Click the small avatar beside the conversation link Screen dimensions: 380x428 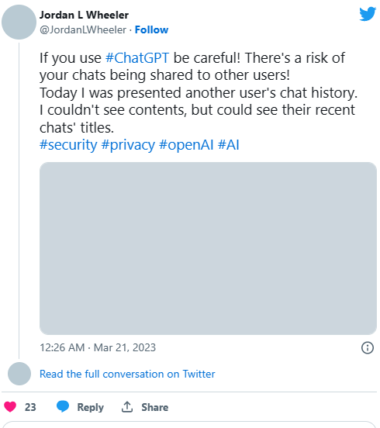(x=19, y=374)
